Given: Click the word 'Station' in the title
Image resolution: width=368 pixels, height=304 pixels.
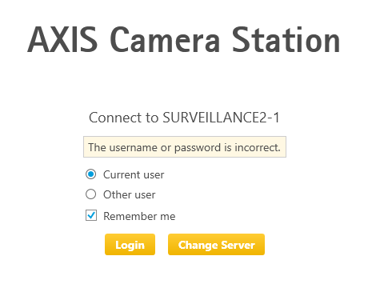Looking at the screenshot, I should tap(286, 40).
